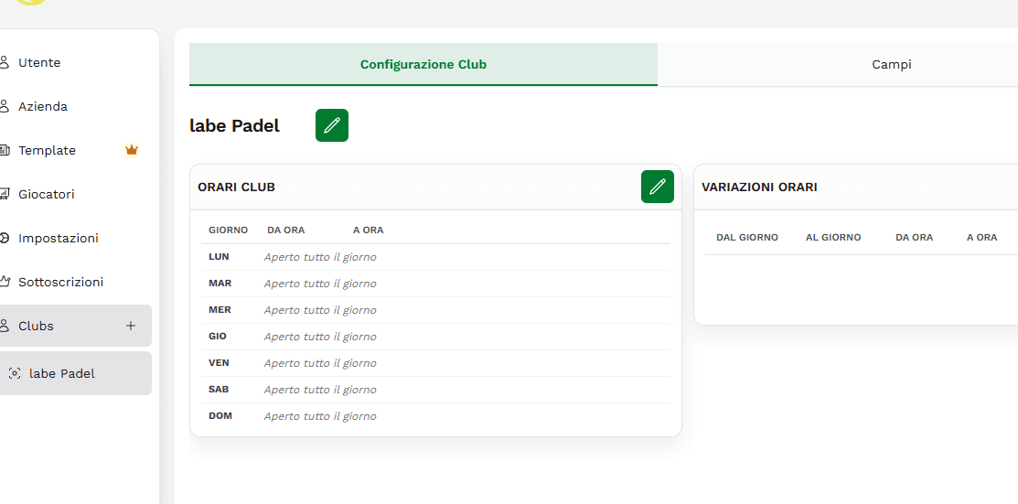Click the Utente person icon in sidebar
1018x504 pixels.
click(x=5, y=62)
